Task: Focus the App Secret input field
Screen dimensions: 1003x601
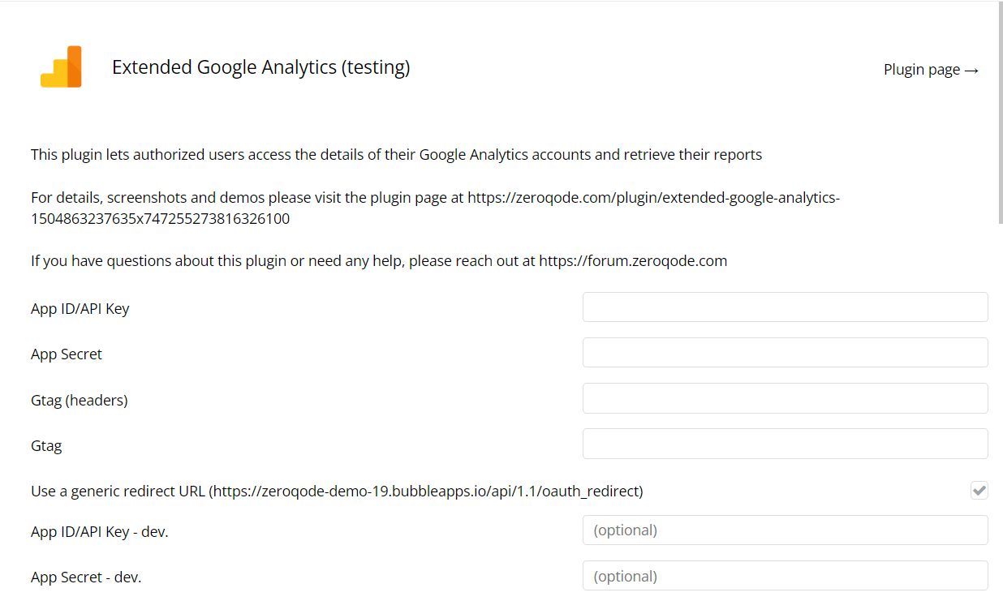Action: pos(785,353)
